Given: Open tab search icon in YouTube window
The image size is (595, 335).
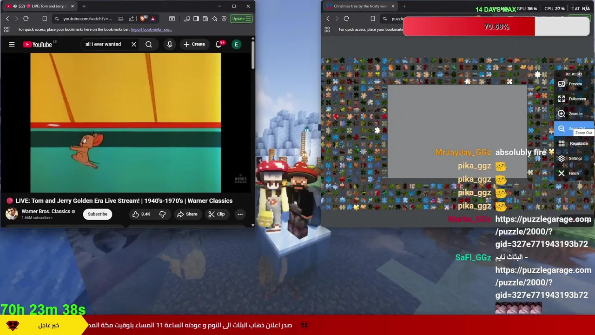Looking at the screenshot, I should tap(172, 19).
